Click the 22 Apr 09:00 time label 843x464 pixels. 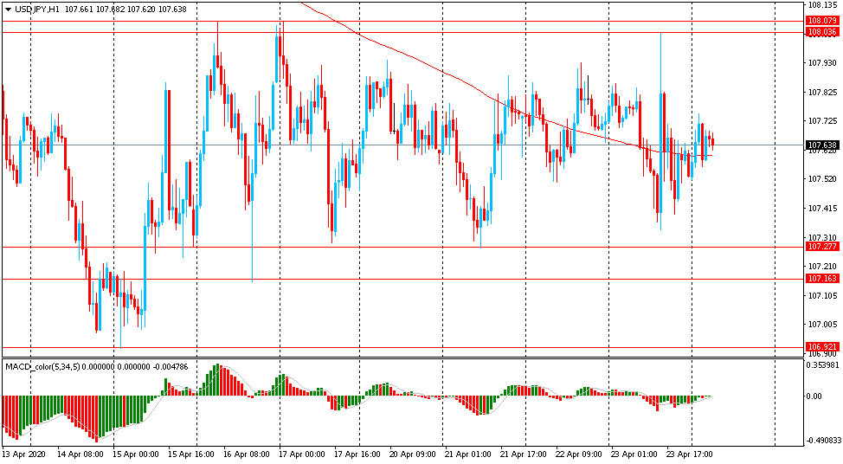[x=578, y=454]
